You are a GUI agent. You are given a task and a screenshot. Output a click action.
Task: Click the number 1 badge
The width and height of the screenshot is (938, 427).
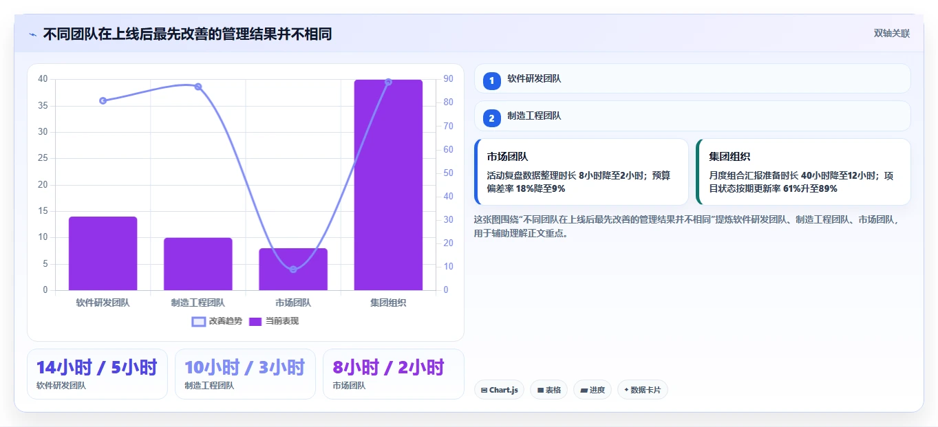(x=491, y=80)
